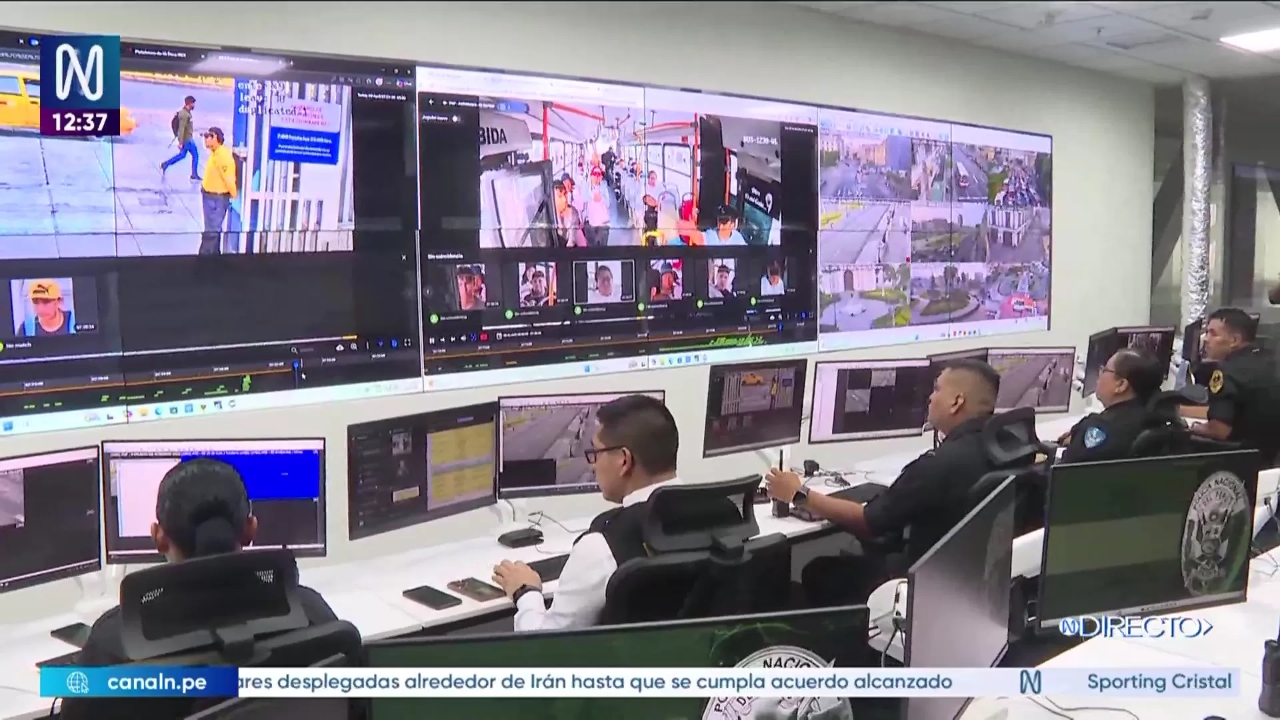Click green status circle under first bus face
The width and height of the screenshot is (1280, 720).
pyautogui.click(x=433, y=318)
